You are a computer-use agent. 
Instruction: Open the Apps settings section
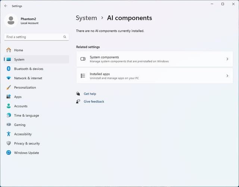point(18,97)
